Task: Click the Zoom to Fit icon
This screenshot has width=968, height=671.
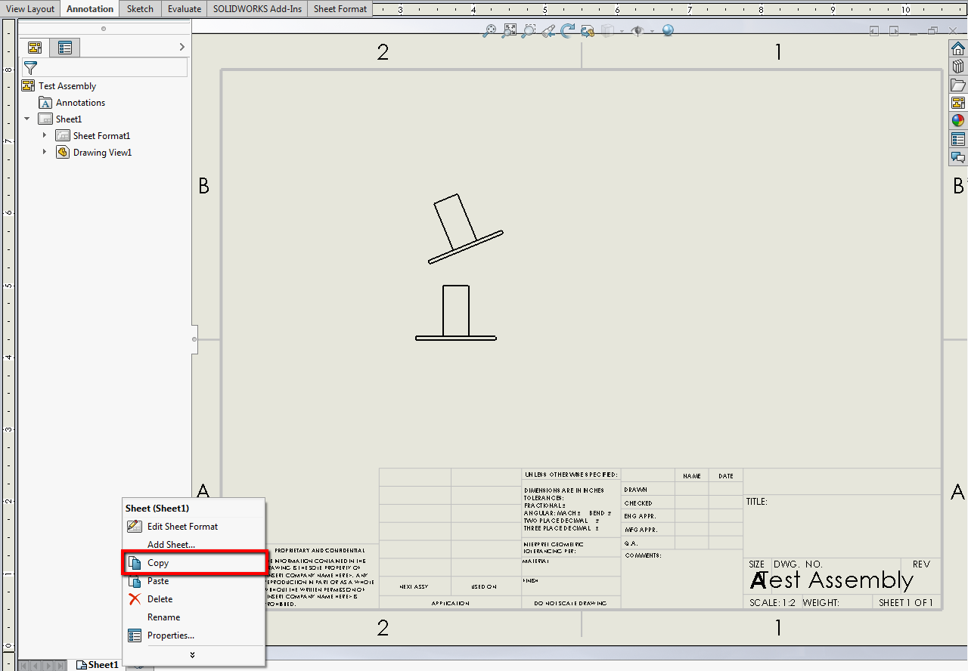Action: pyautogui.click(x=509, y=31)
